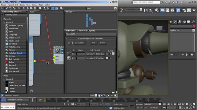Click the Set Number button

pyautogui.click(x=79, y=43)
